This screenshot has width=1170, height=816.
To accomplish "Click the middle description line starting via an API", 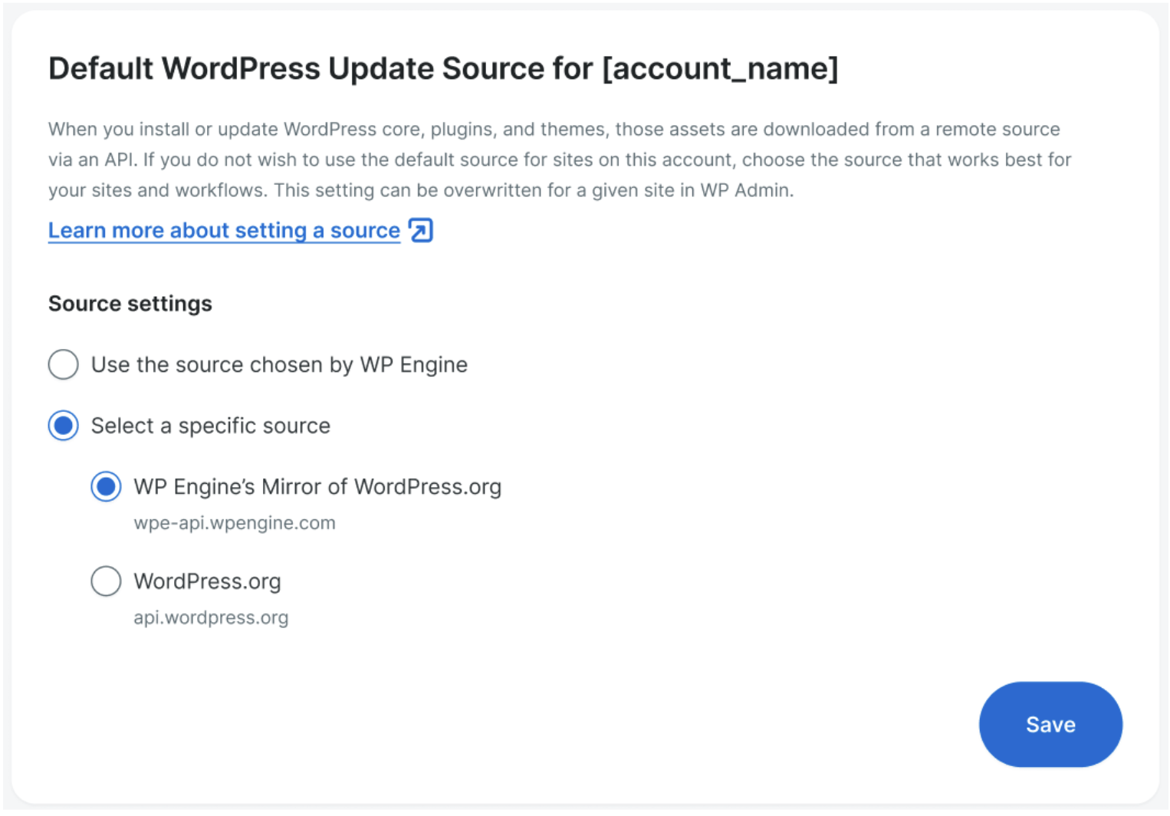I will [x=560, y=160].
